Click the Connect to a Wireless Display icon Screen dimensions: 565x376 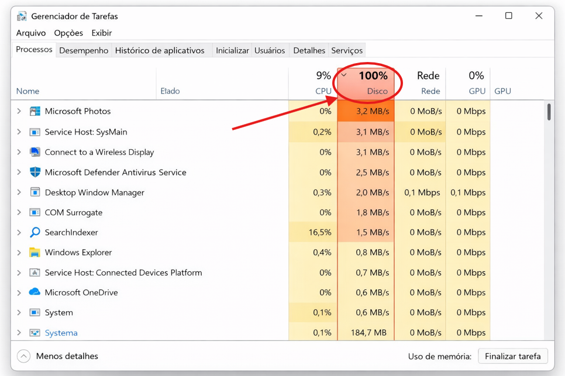[35, 152]
